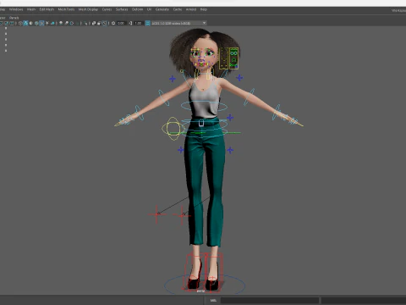The height and width of the screenshot is (305, 406).
Task: Click the Exposure value field 0.00
Action: coord(121,23)
